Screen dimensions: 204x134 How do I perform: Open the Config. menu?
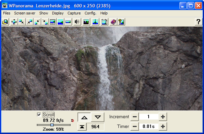(90, 13)
